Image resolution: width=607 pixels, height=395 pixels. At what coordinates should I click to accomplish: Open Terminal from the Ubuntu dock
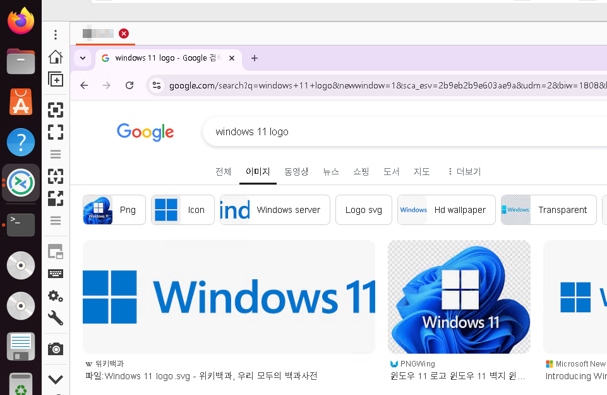point(20,224)
